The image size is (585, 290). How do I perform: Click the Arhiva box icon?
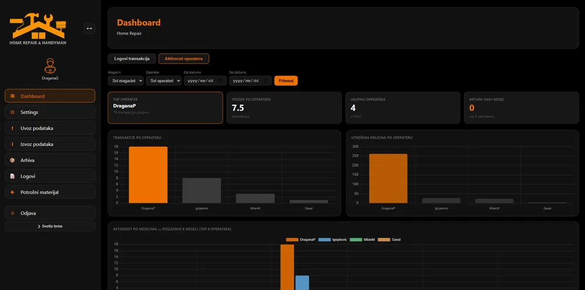click(x=12, y=160)
